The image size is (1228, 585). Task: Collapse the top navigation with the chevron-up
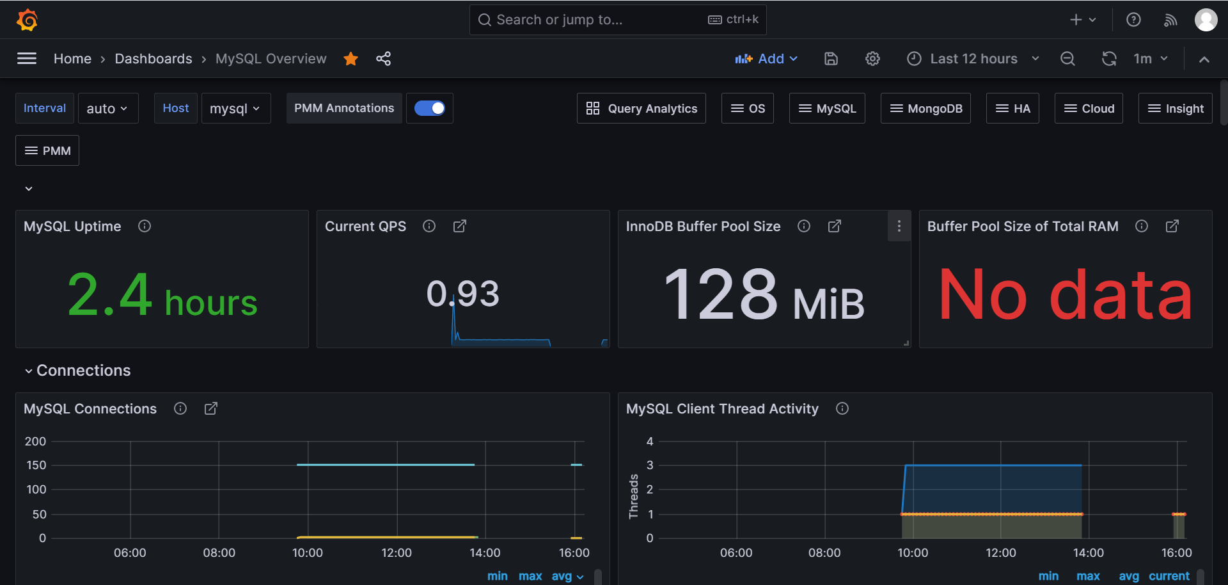[x=1204, y=59]
